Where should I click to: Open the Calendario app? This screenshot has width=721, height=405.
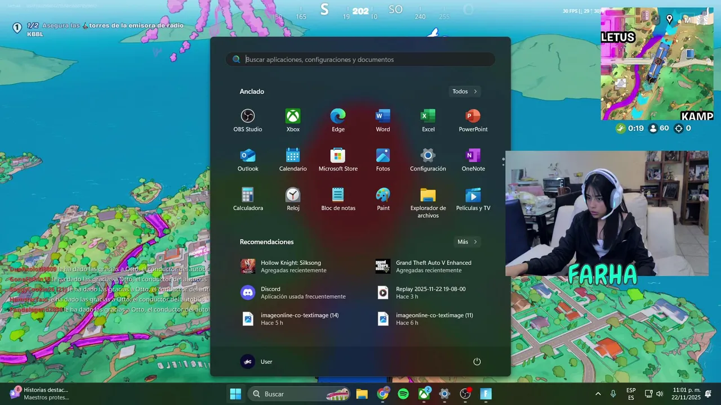click(293, 160)
